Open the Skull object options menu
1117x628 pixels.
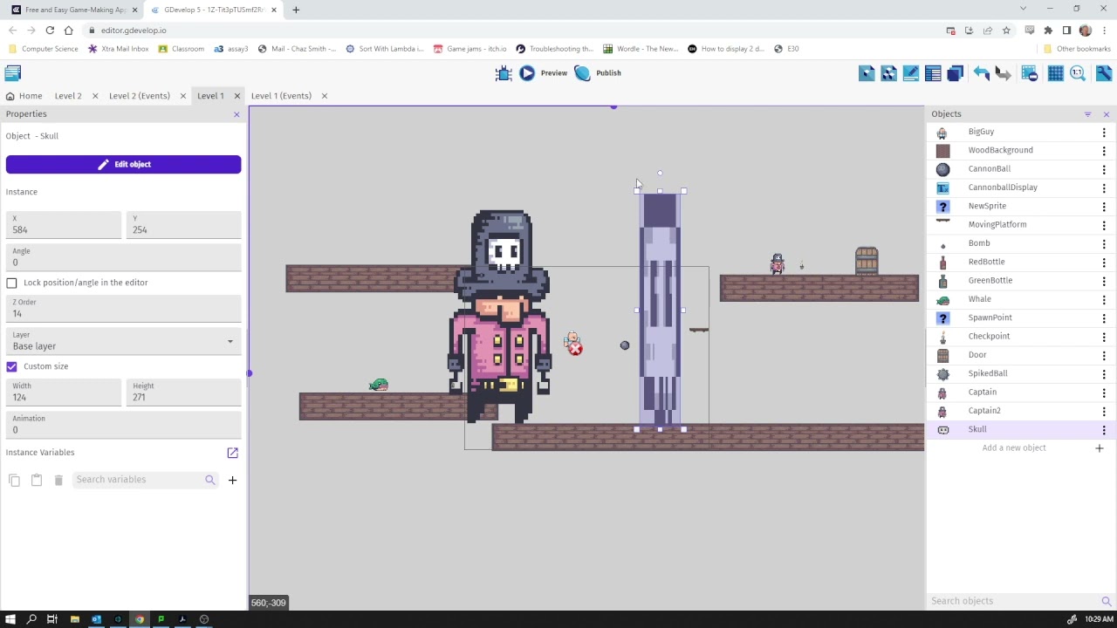pyautogui.click(x=1104, y=429)
